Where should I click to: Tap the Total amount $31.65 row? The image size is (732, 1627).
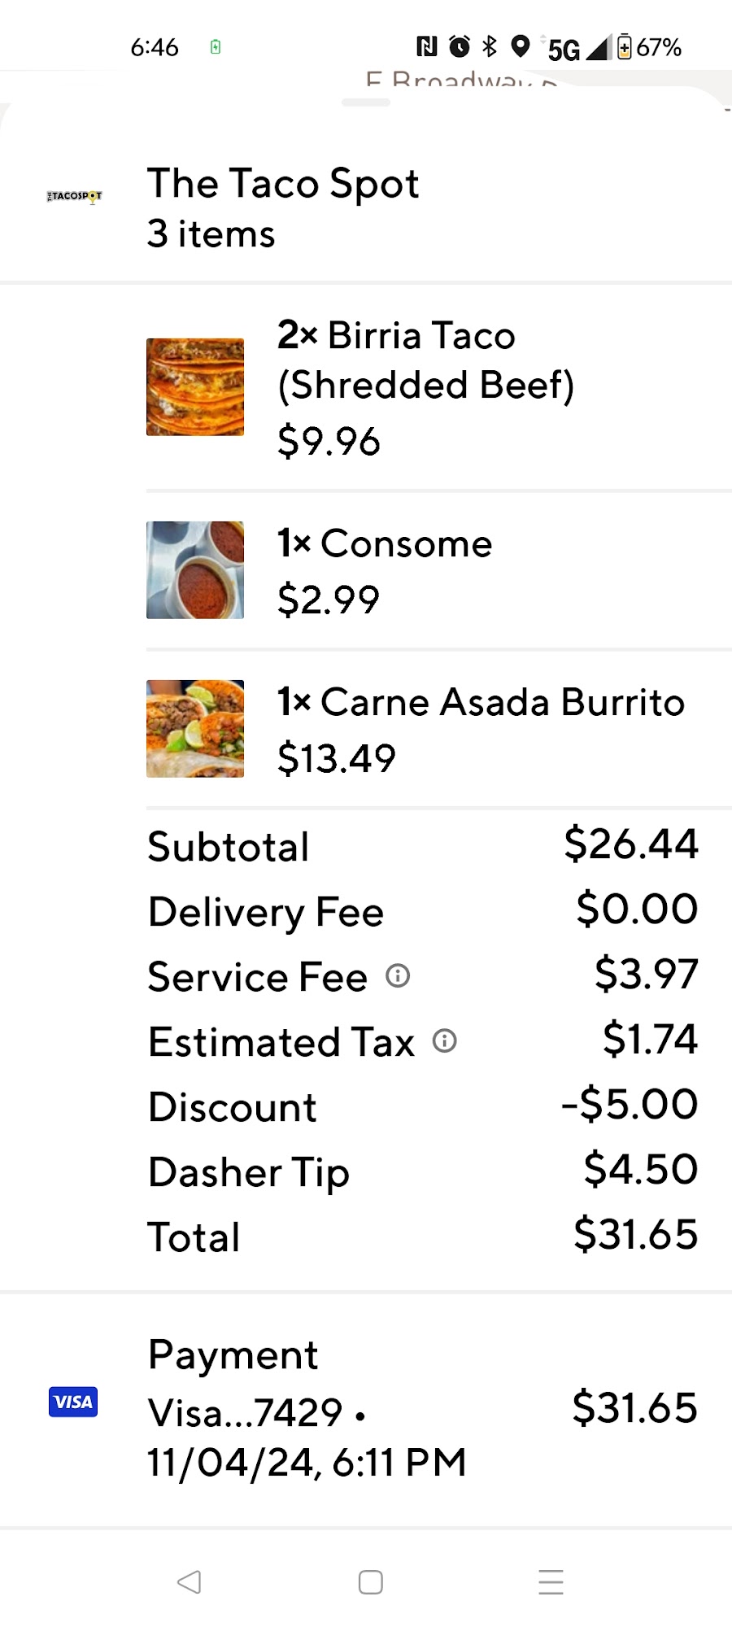pyautogui.click(x=423, y=1237)
